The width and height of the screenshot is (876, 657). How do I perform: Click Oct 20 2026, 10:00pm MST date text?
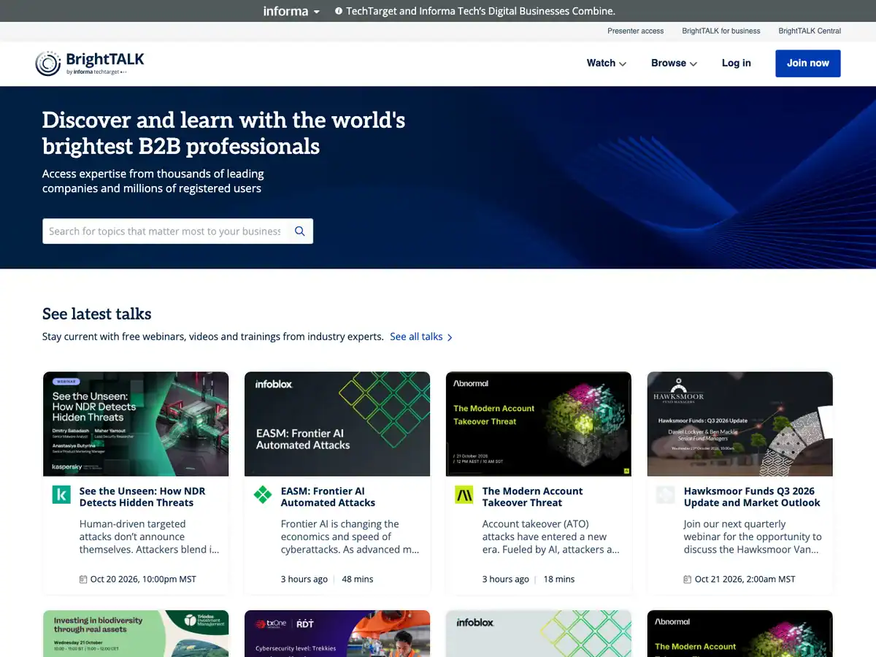coord(143,579)
